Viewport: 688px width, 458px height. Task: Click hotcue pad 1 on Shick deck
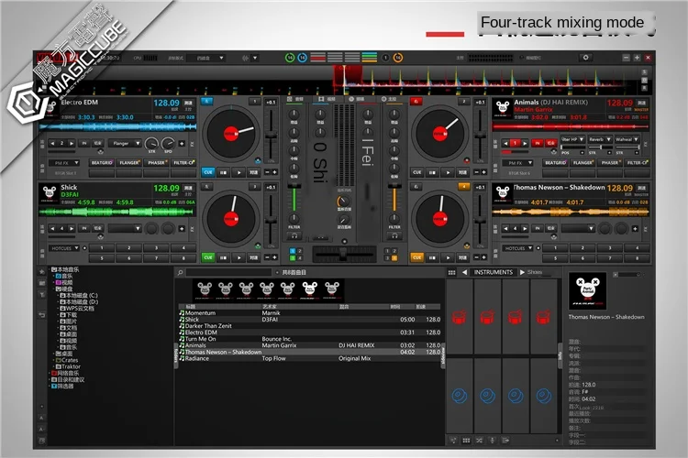coord(102,248)
